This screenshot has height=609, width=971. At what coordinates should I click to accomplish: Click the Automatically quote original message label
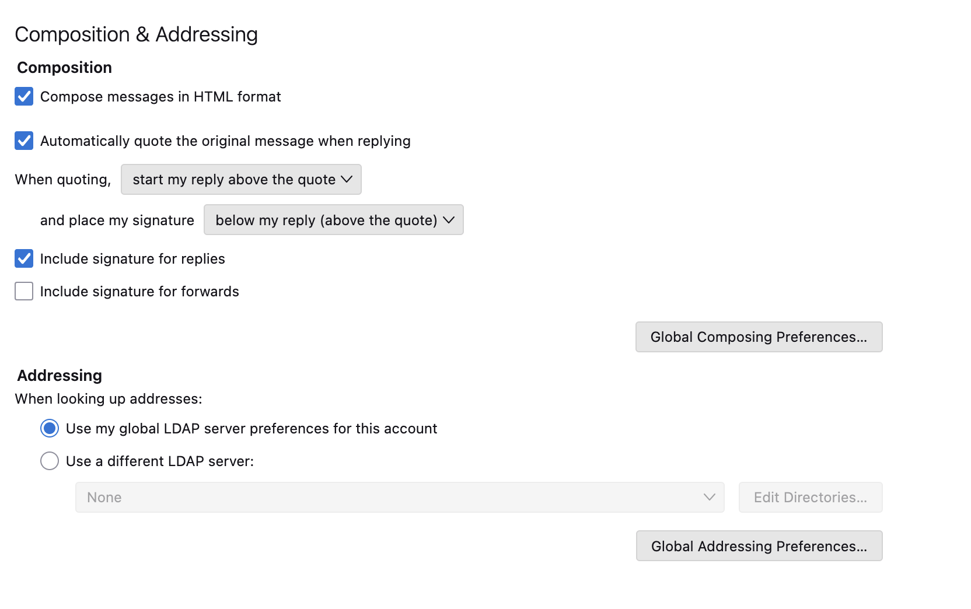[225, 141]
